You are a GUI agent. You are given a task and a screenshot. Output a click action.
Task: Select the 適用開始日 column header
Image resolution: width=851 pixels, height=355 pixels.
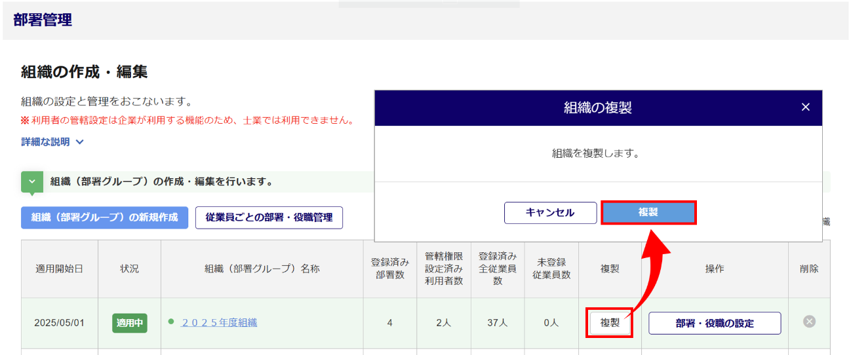(x=60, y=269)
